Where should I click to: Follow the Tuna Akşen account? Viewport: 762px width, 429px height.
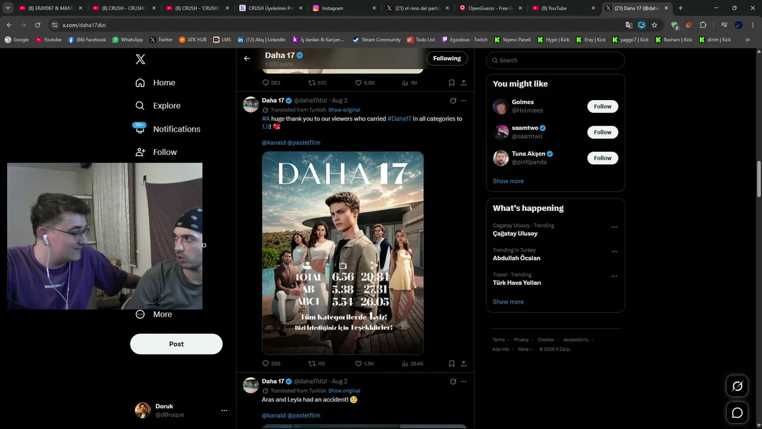pos(602,158)
